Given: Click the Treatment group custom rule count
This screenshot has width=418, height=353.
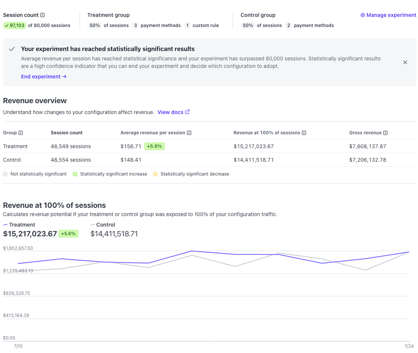Looking at the screenshot, I should [x=187, y=26].
